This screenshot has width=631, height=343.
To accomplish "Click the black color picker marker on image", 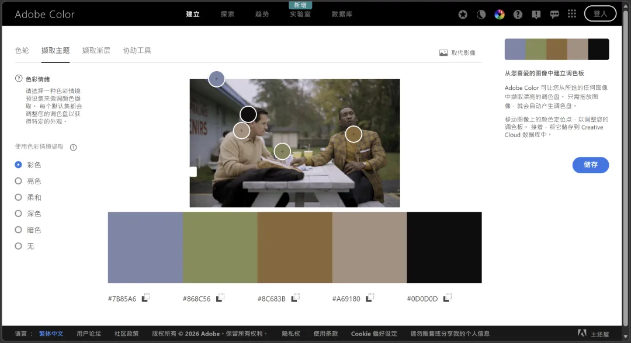I will click(x=248, y=114).
